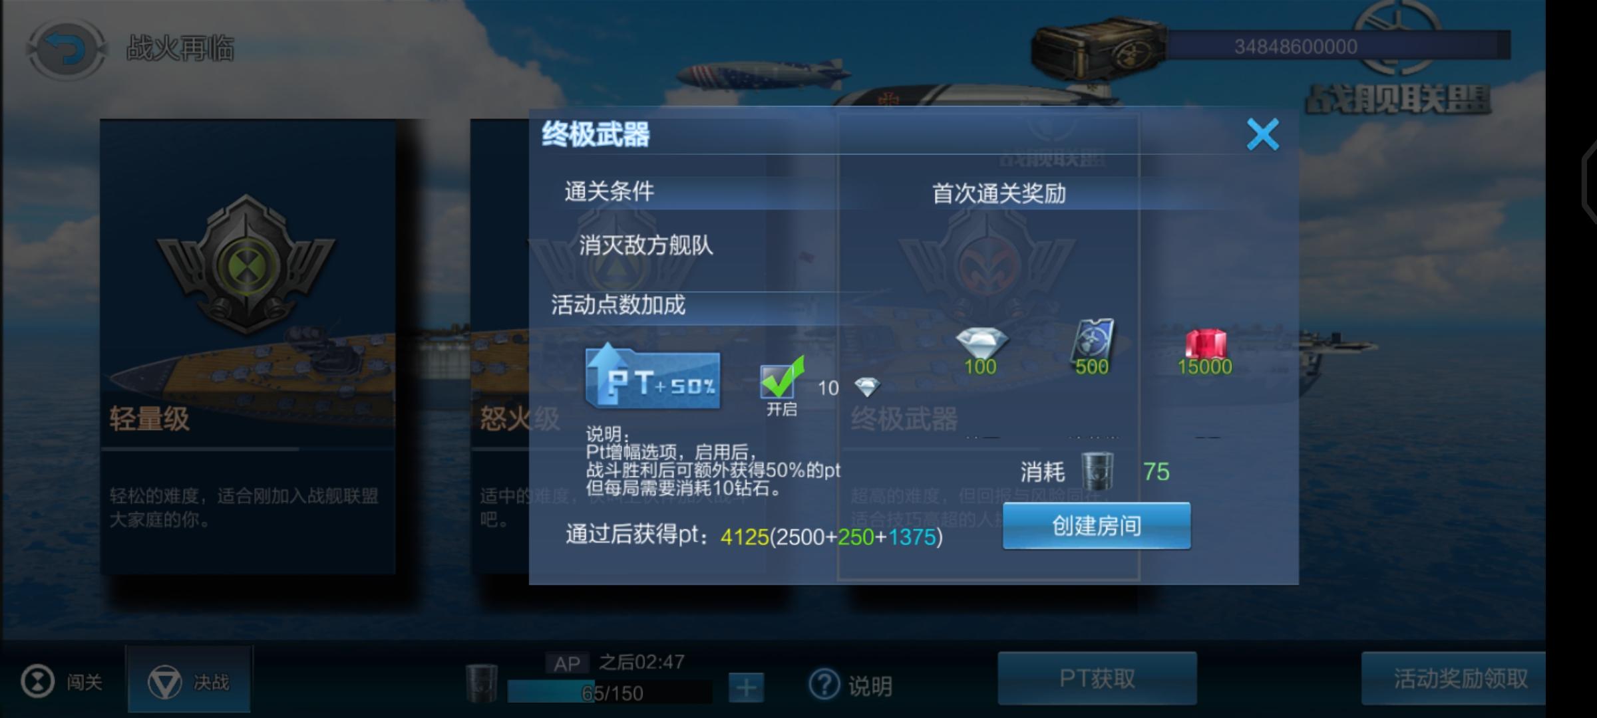Click the plus button to add AP
The height and width of the screenshot is (718, 1597).
[746, 687]
